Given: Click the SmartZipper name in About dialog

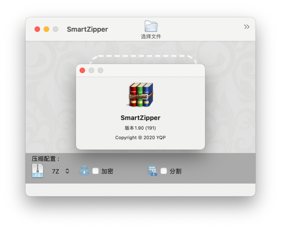Looking at the screenshot, I should (x=140, y=118).
